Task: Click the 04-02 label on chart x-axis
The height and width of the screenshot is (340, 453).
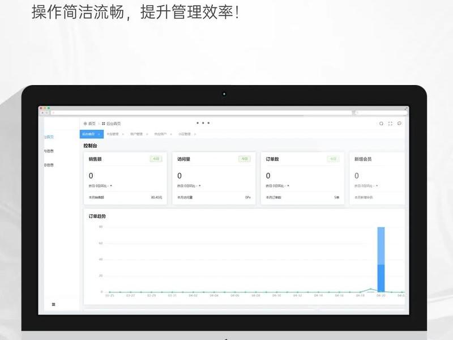Action: [193, 296]
